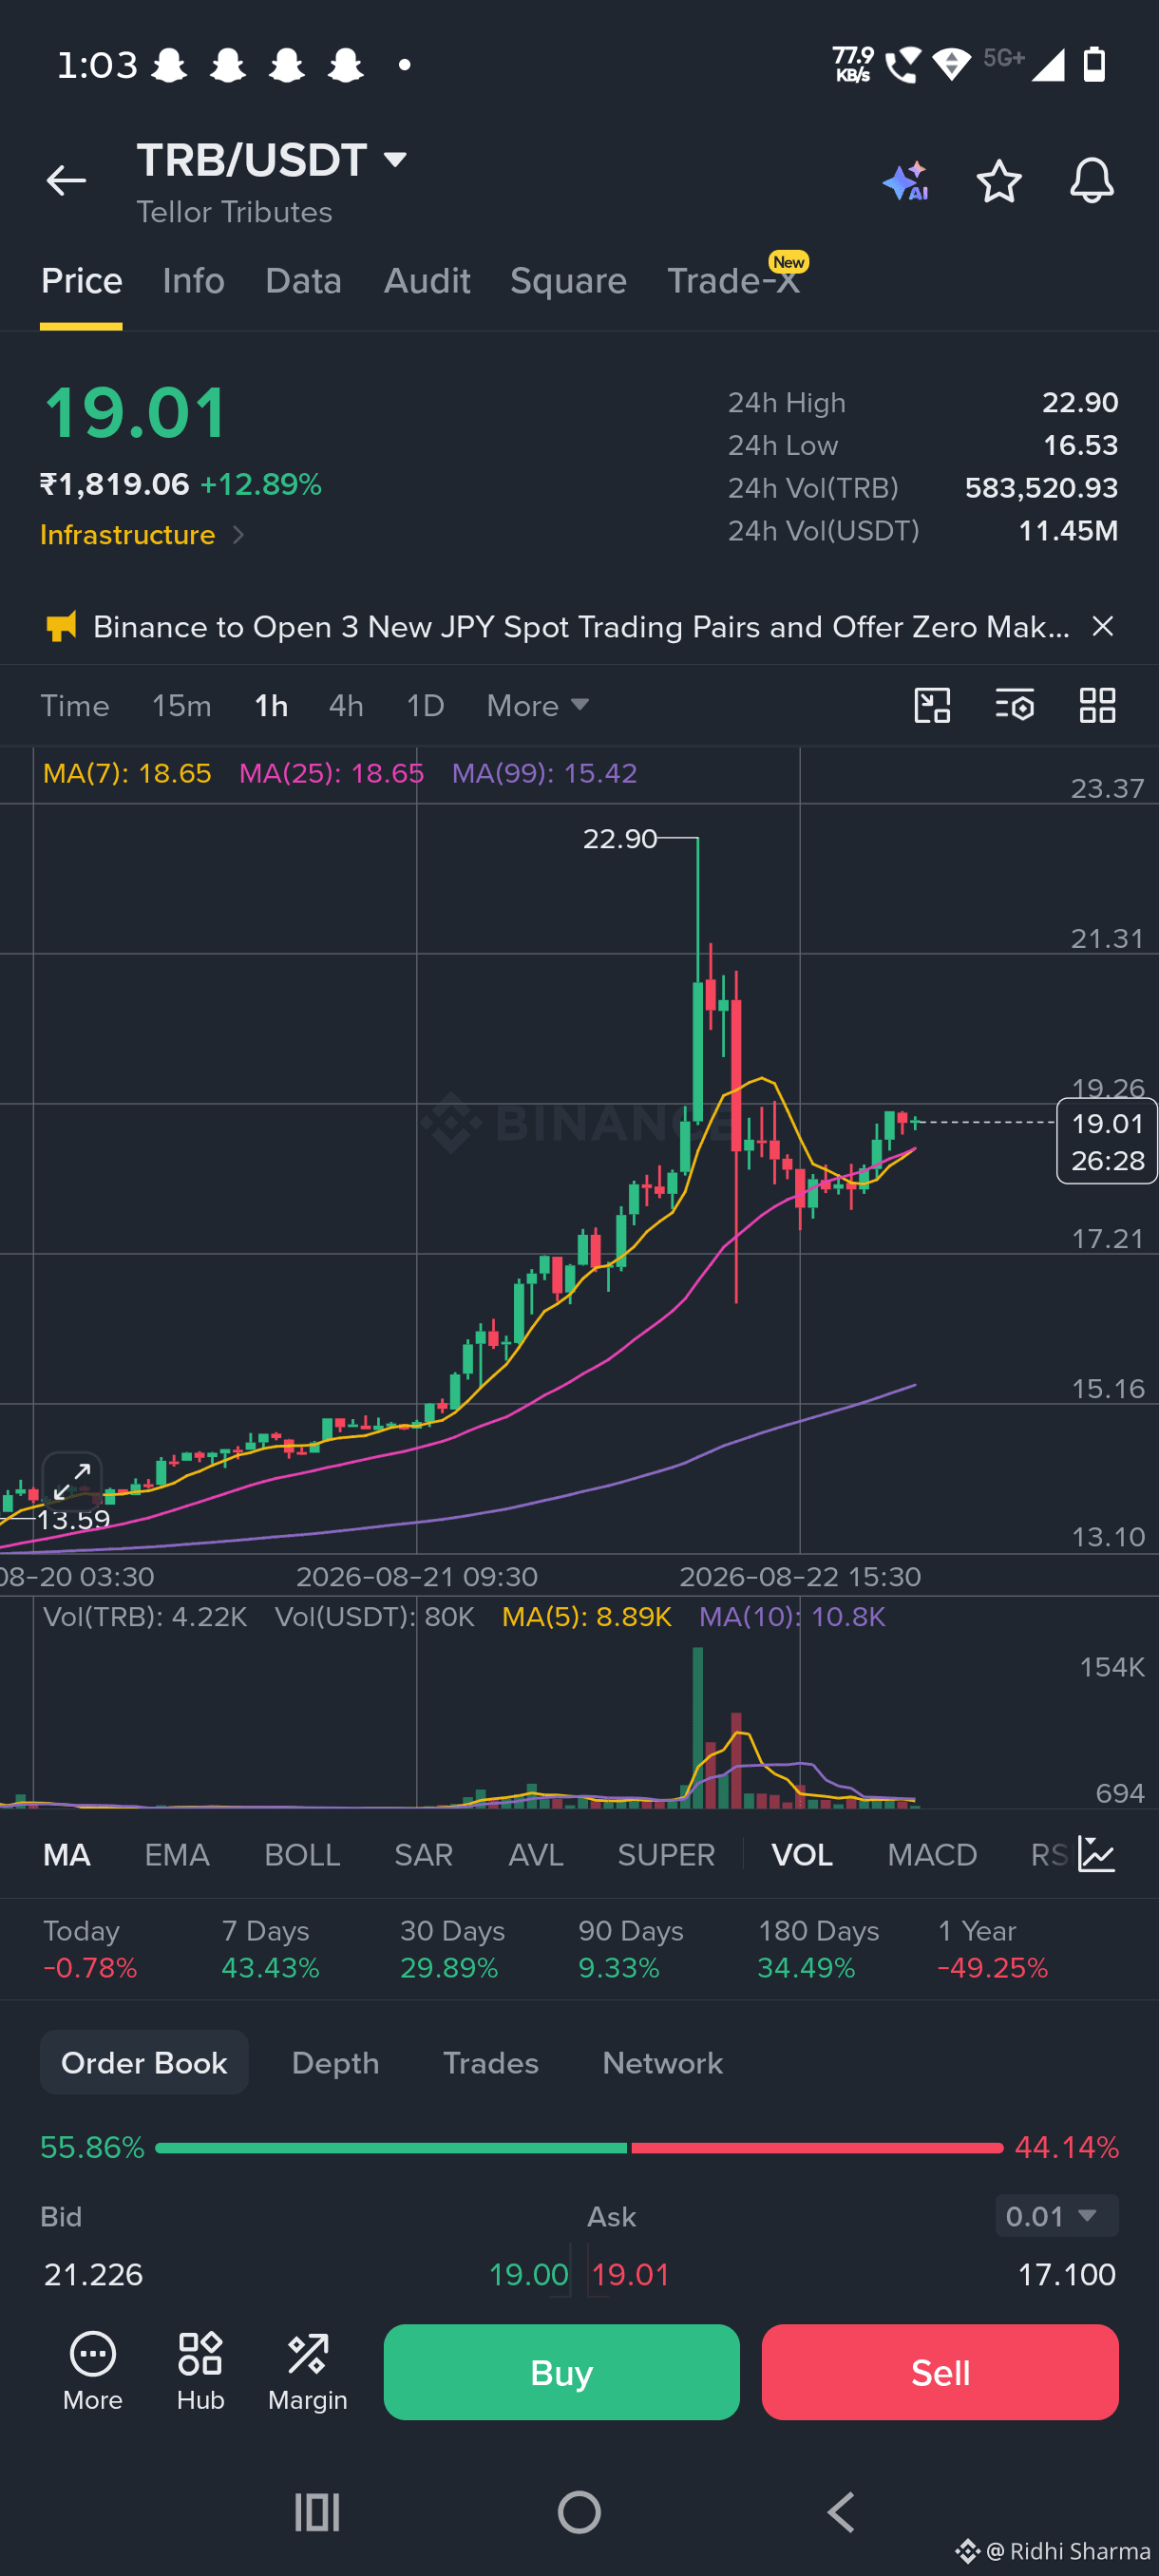Select the 1D interval
This screenshot has height=2576, width=1159.
[x=425, y=706]
